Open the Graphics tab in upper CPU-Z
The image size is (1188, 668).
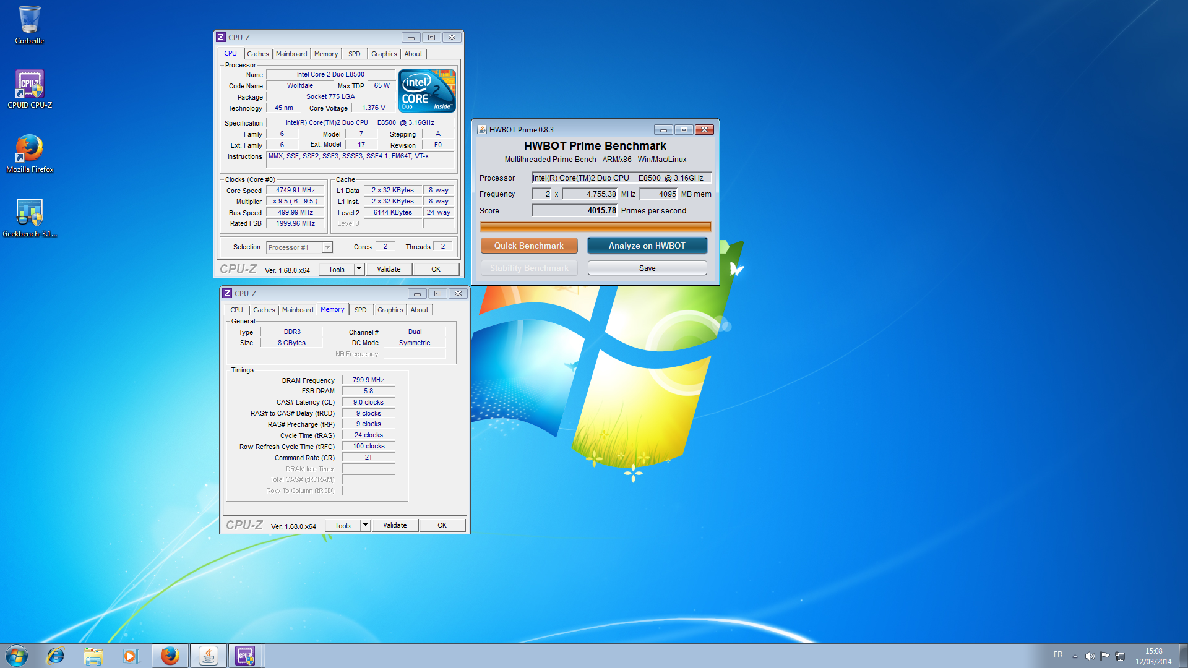[384, 54]
